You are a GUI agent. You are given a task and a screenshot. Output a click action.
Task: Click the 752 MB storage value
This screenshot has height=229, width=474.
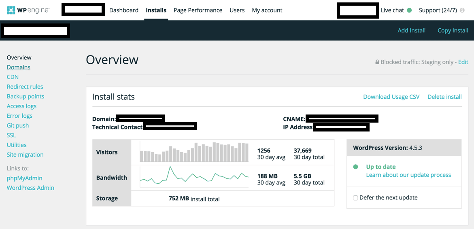point(179,199)
